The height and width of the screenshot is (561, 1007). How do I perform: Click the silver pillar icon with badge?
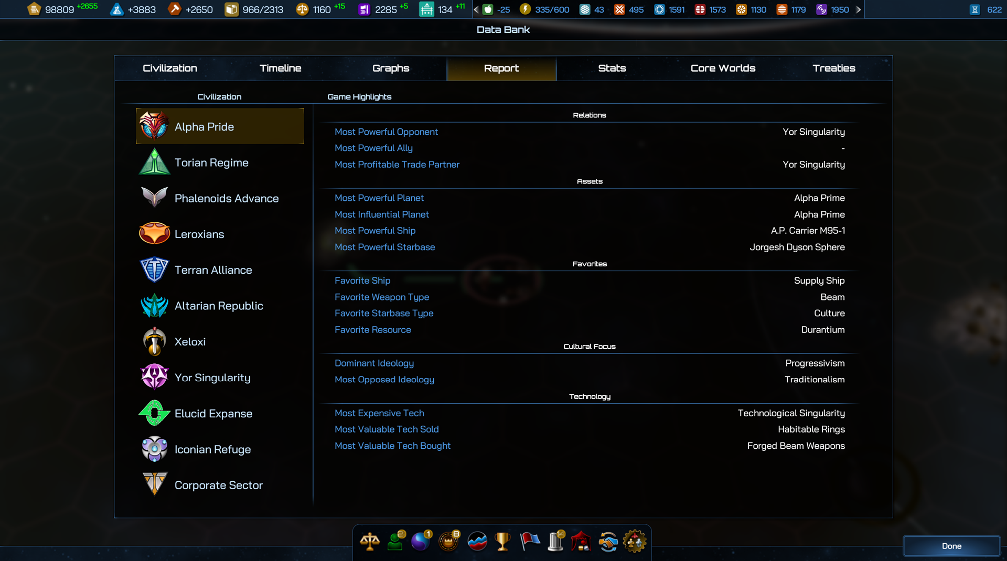(555, 542)
